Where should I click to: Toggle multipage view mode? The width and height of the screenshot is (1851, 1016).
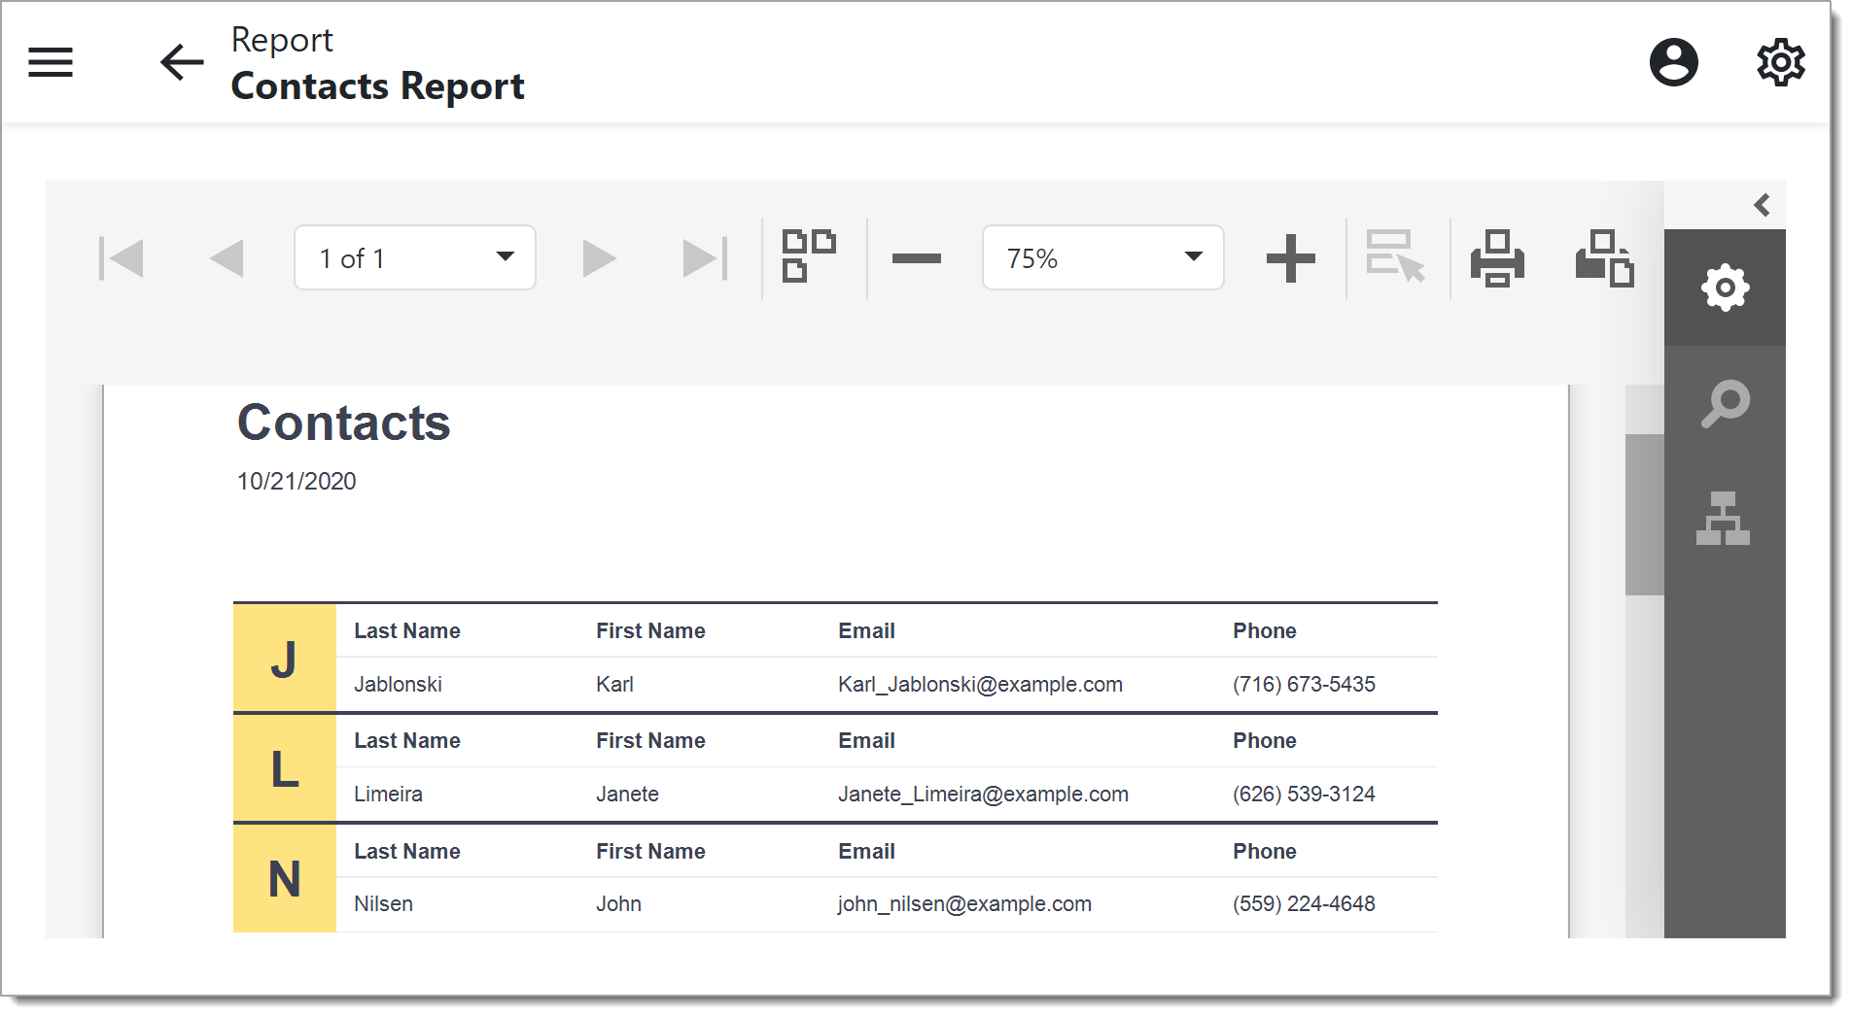[809, 256]
